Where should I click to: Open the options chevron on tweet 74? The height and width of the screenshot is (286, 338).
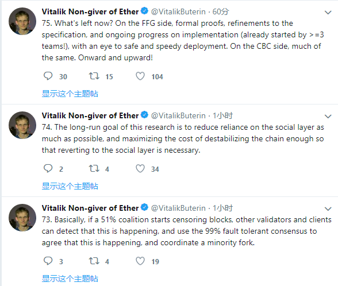tap(328, 117)
